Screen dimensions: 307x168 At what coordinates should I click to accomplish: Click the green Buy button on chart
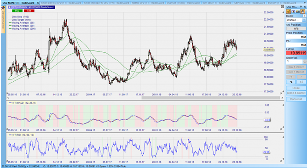click(x=17, y=11)
